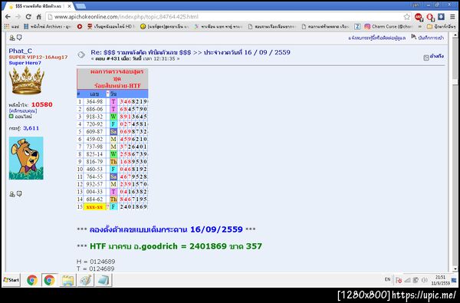Screen dimensions: 460x303
Task: Open the blue Z bookmark icon
Action: 357,26
